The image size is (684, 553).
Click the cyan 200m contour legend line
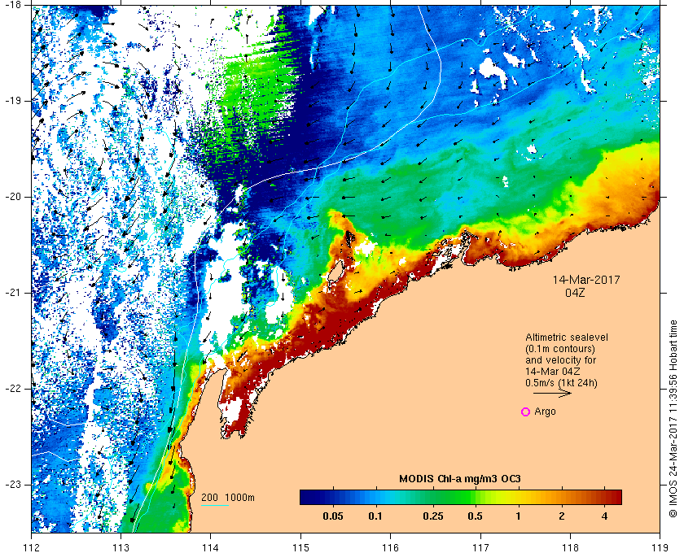[215, 506]
